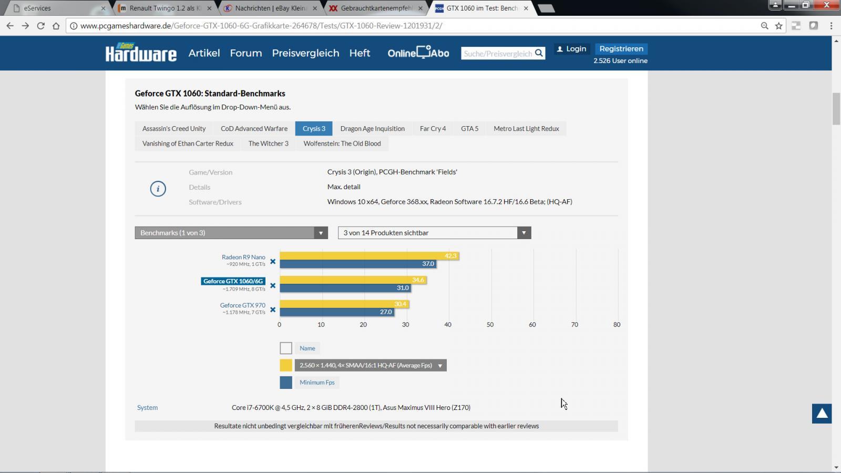Select the CoD Advanced Warfare benchmark tab
Viewport: 841px width, 473px height.
(x=254, y=129)
